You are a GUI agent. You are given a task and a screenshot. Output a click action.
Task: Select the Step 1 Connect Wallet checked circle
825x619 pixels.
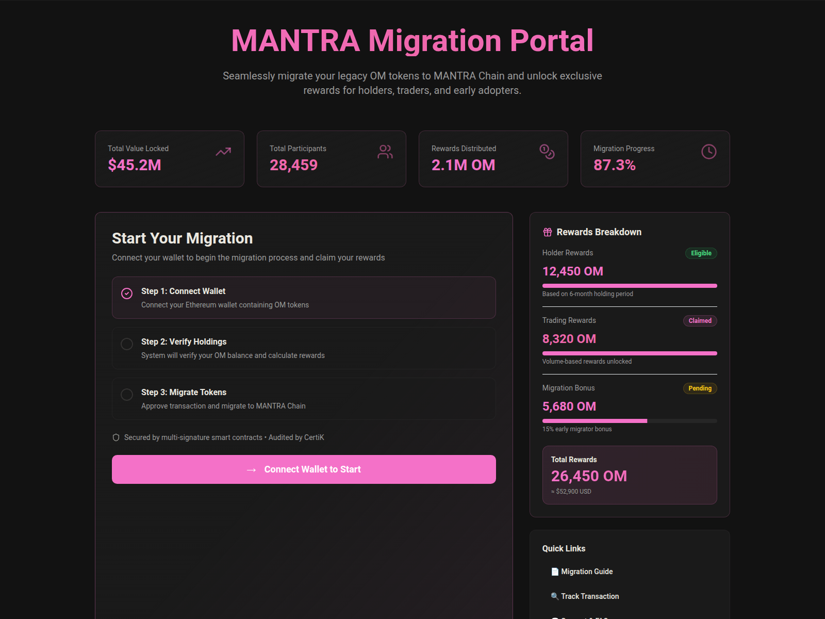[127, 294]
